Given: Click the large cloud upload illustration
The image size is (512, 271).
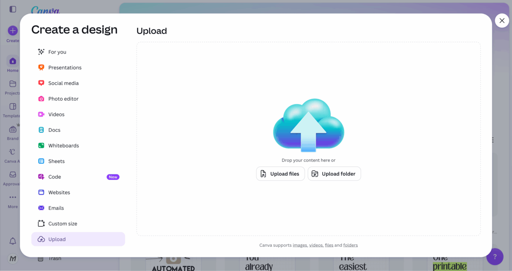Looking at the screenshot, I should click(308, 126).
